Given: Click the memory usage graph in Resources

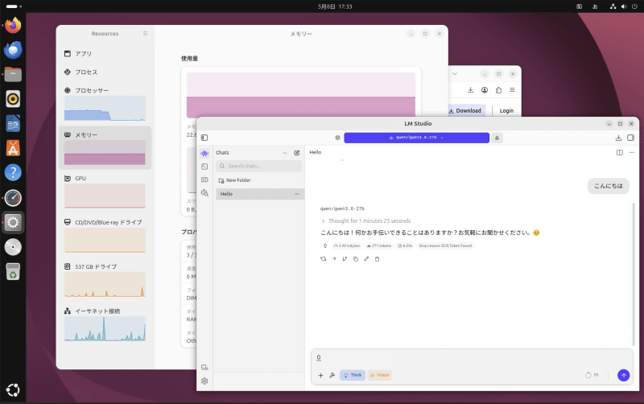Looking at the screenshot, I should pos(300,95).
